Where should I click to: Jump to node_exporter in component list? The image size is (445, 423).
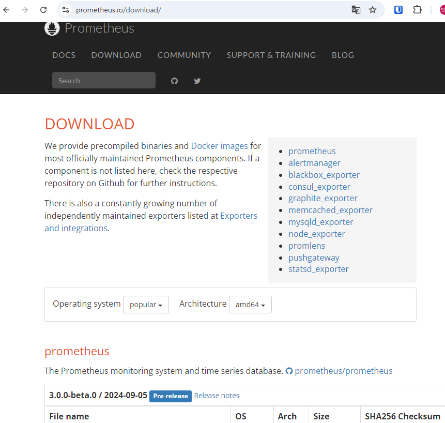pyautogui.click(x=316, y=234)
